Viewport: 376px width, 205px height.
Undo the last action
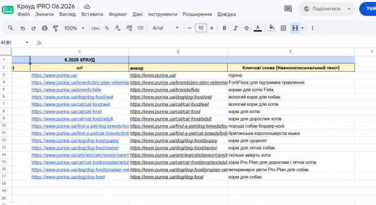[23, 28]
